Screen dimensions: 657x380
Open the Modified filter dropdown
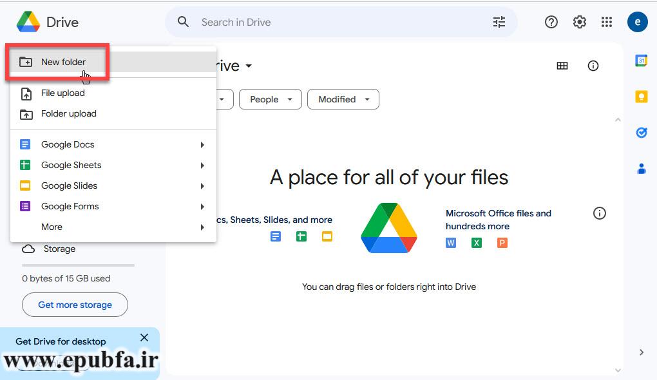343,99
